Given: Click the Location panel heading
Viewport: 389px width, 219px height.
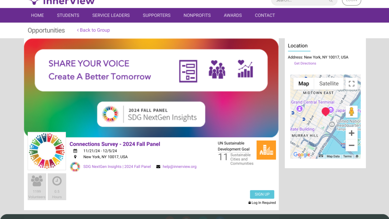Looking at the screenshot, I should (x=298, y=46).
